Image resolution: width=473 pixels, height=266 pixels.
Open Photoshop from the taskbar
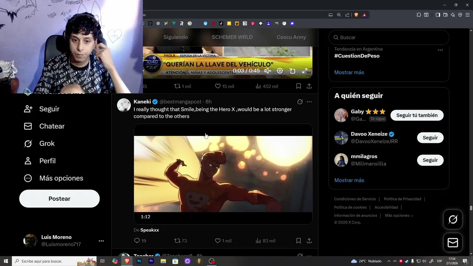point(139,261)
